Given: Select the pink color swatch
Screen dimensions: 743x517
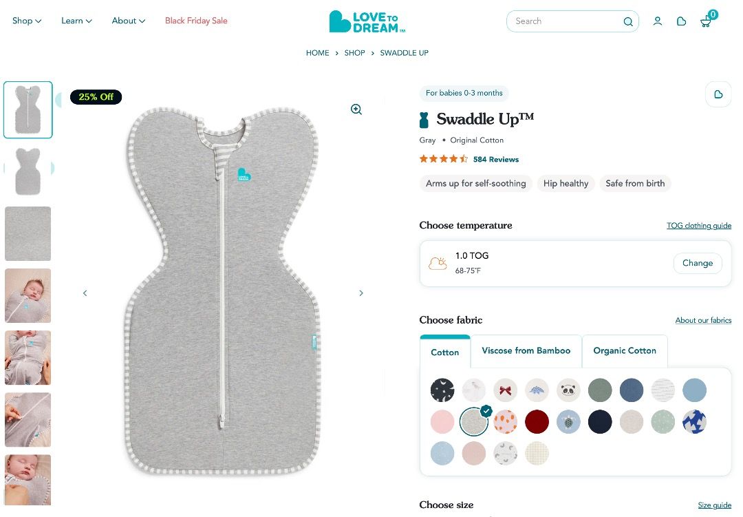Looking at the screenshot, I should click(442, 421).
